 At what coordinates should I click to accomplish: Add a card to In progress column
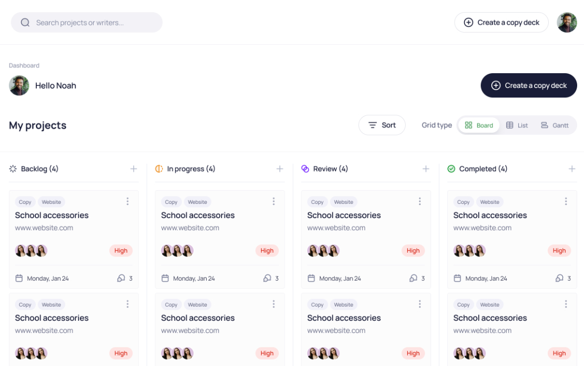click(280, 169)
